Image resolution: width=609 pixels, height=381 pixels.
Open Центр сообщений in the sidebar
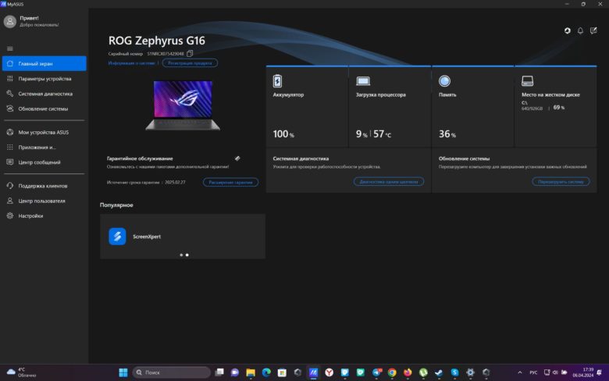click(x=45, y=162)
